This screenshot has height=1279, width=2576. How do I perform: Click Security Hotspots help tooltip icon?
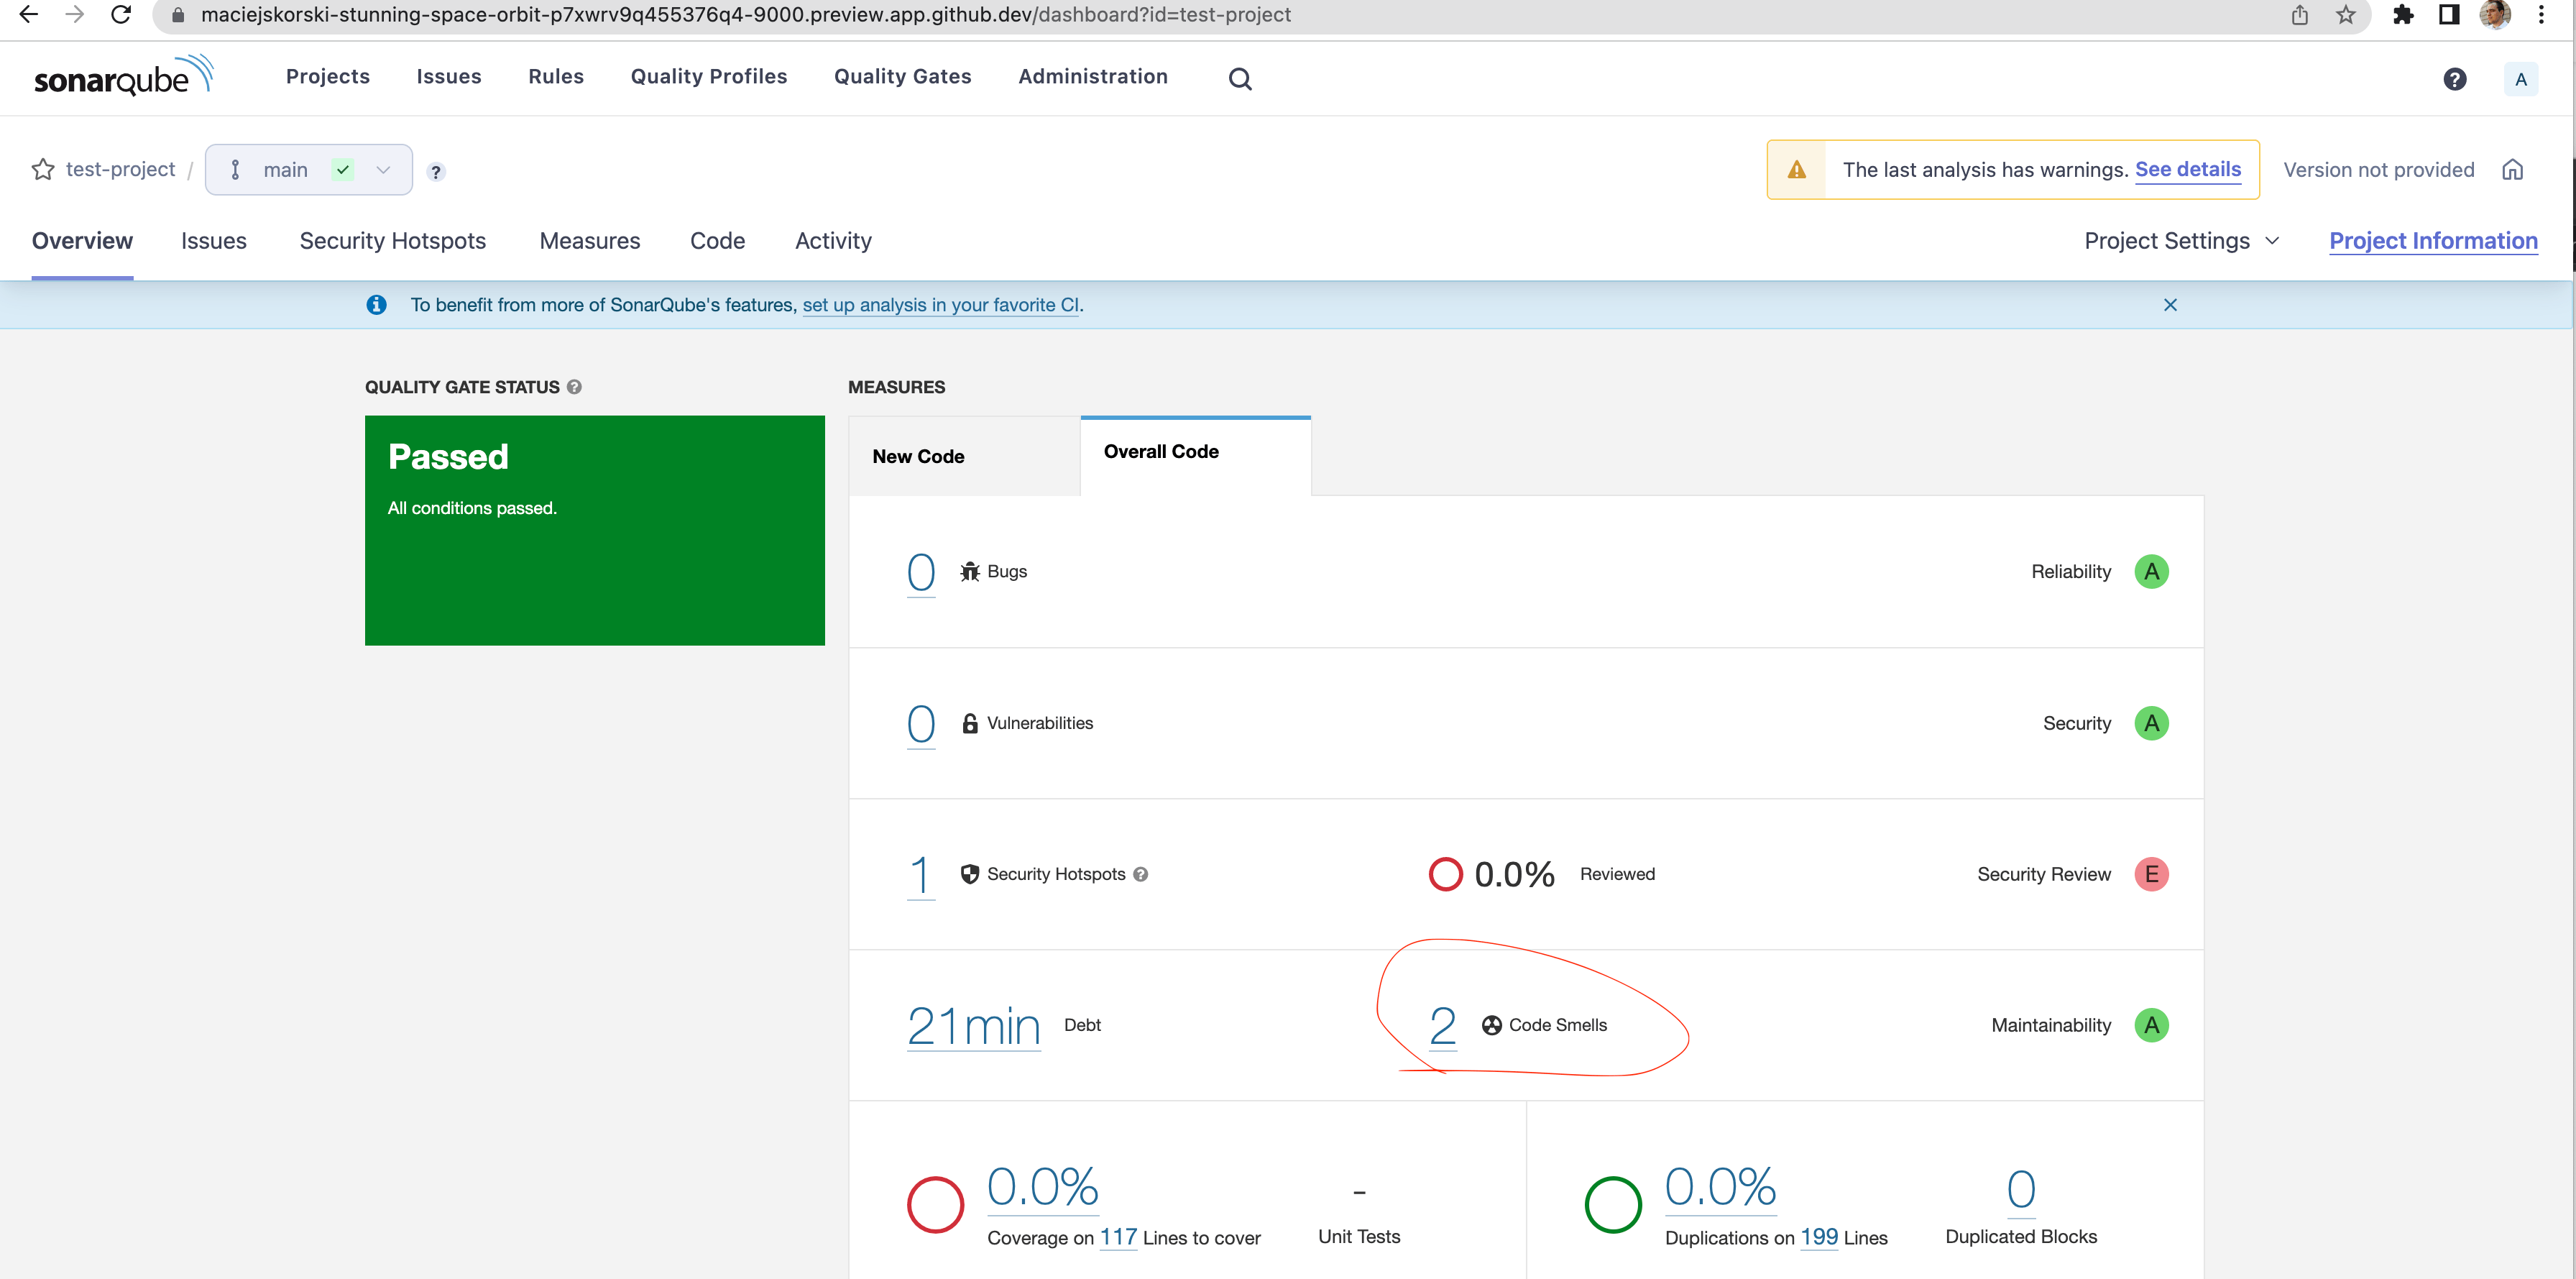(x=1140, y=874)
